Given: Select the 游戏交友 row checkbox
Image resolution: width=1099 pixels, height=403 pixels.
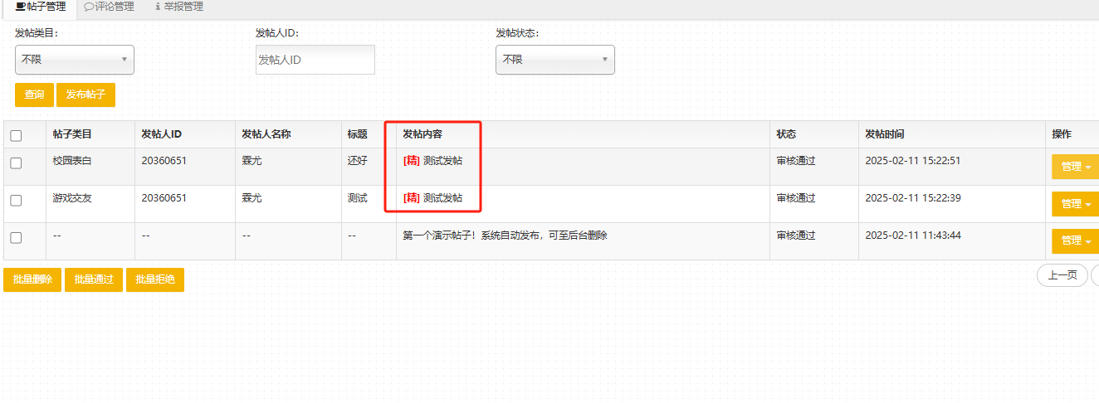Looking at the screenshot, I should pos(16,201).
